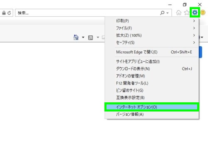Click the refresh arrow icon
Image resolution: width=208 pixels, height=156 pixels.
click(x=9, y=13)
